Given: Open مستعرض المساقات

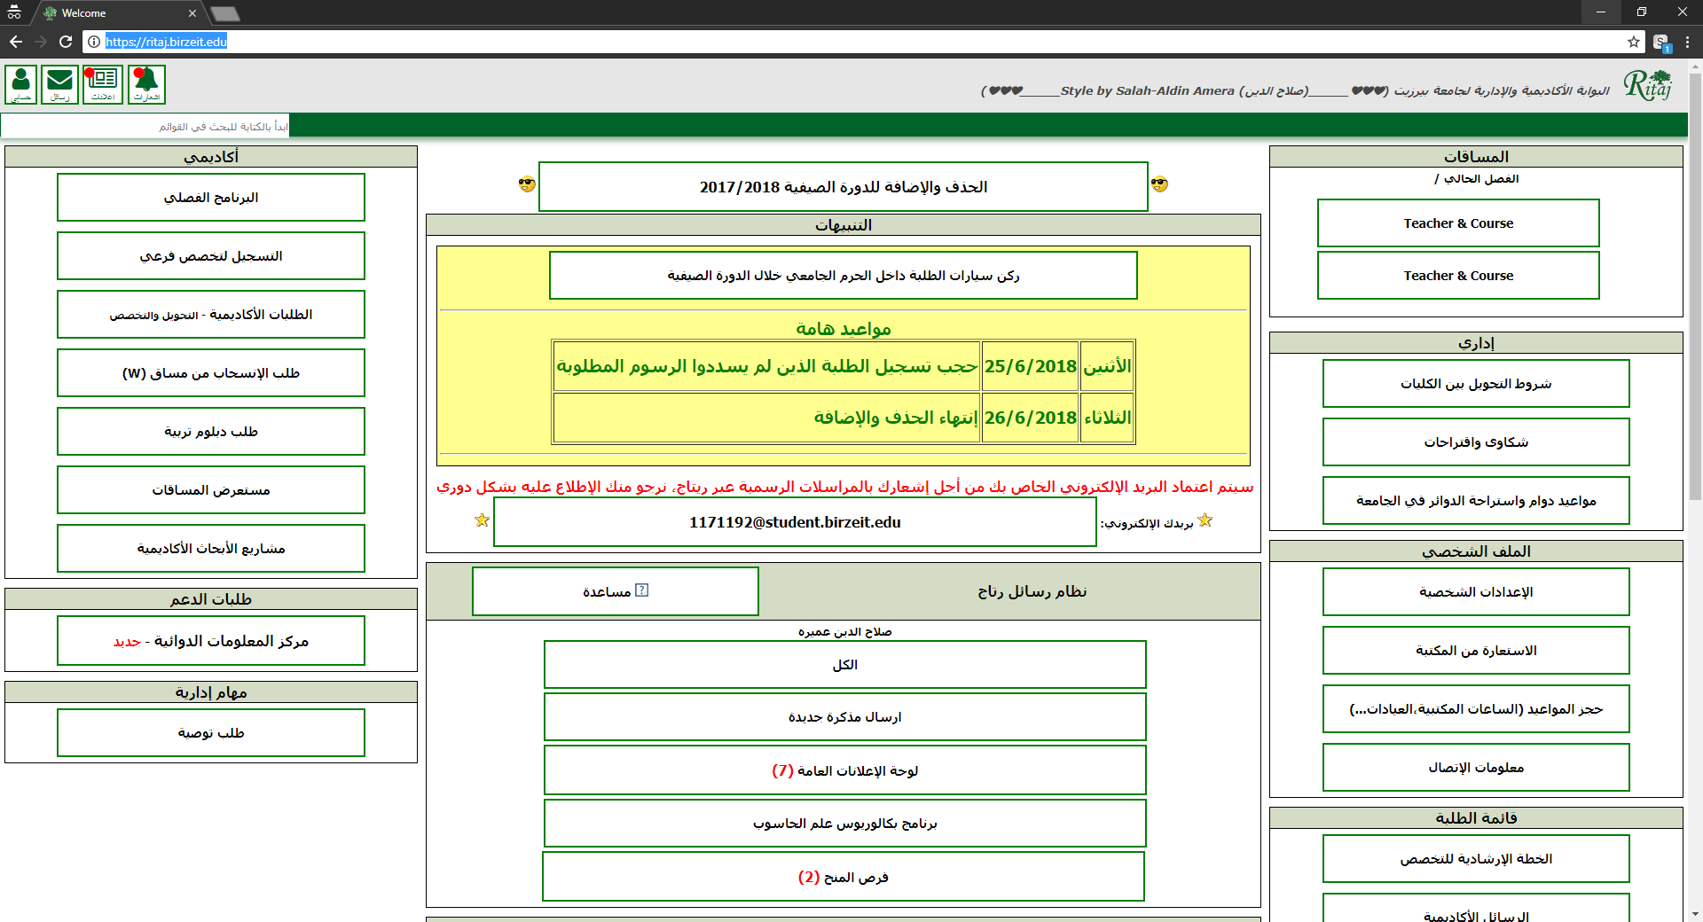Looking at the screenshot, I should click(211, 490).
